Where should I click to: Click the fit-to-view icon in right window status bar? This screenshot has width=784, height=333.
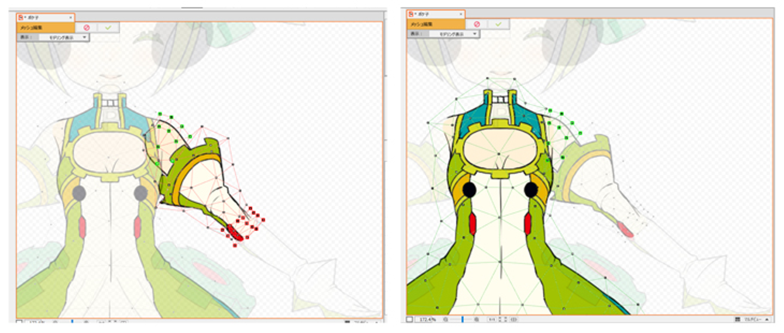(x=502, y=319)
